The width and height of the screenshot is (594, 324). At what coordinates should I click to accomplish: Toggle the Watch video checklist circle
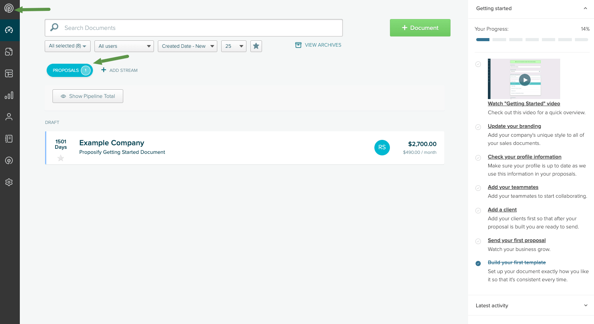(478, 64)
